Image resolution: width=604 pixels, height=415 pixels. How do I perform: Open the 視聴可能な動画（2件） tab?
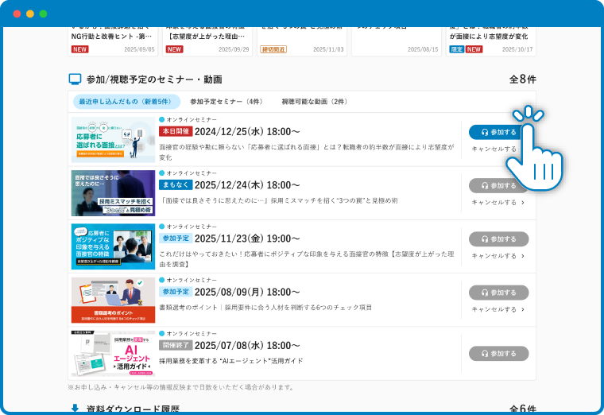[314, 102]
